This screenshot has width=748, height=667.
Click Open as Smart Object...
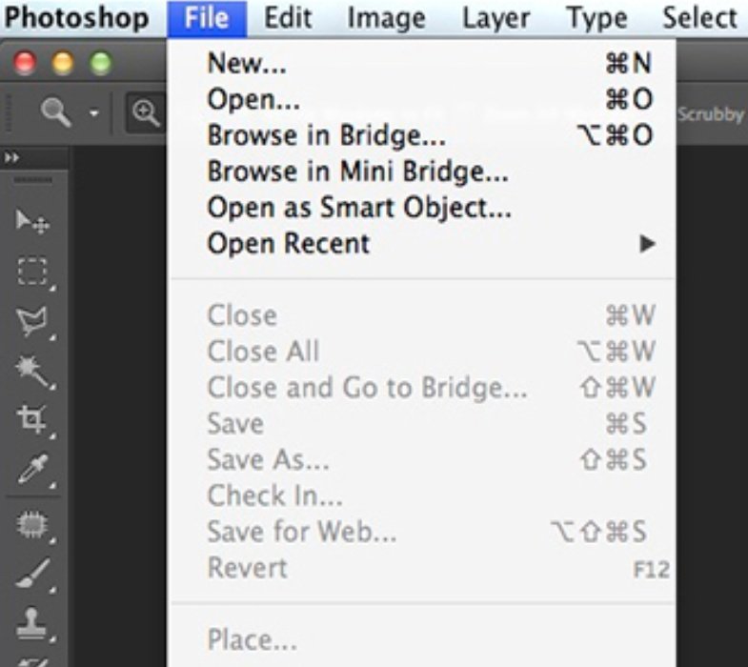click(x=359, y=207)
